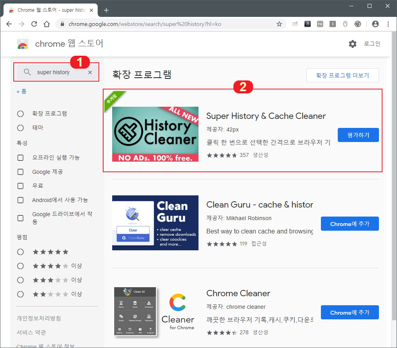
Task: Add Chrome Cleaner with Chrome에 추가
Action: click(x=350, y=312)
